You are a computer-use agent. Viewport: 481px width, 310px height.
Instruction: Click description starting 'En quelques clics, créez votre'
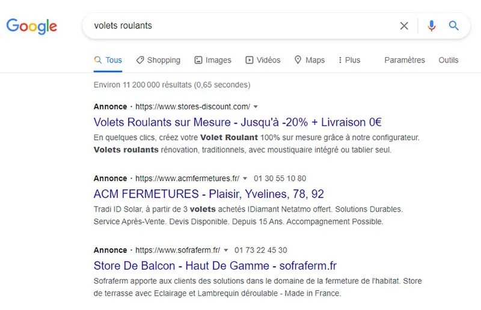pyautogui.click(x=257, y=144)
